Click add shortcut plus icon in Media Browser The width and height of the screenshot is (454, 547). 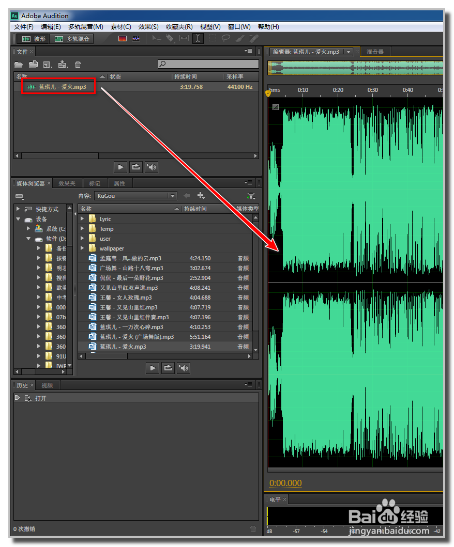(201, 195)
